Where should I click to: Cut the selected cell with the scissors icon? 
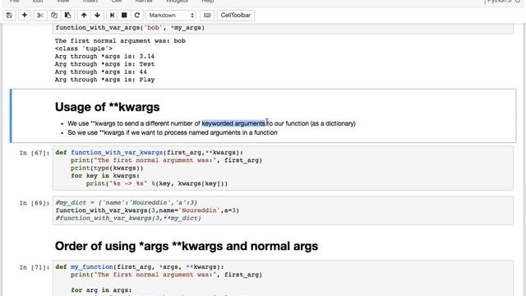coord(40,15)
